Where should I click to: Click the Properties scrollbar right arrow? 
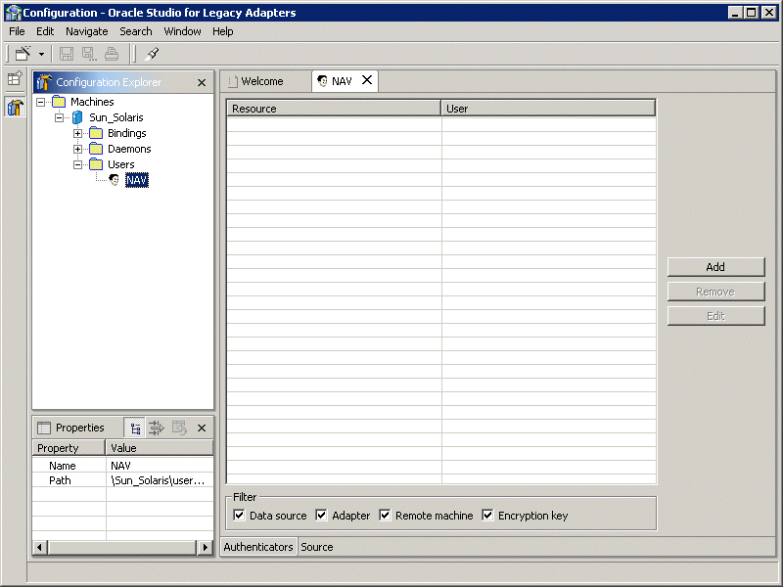pos(205,547)
